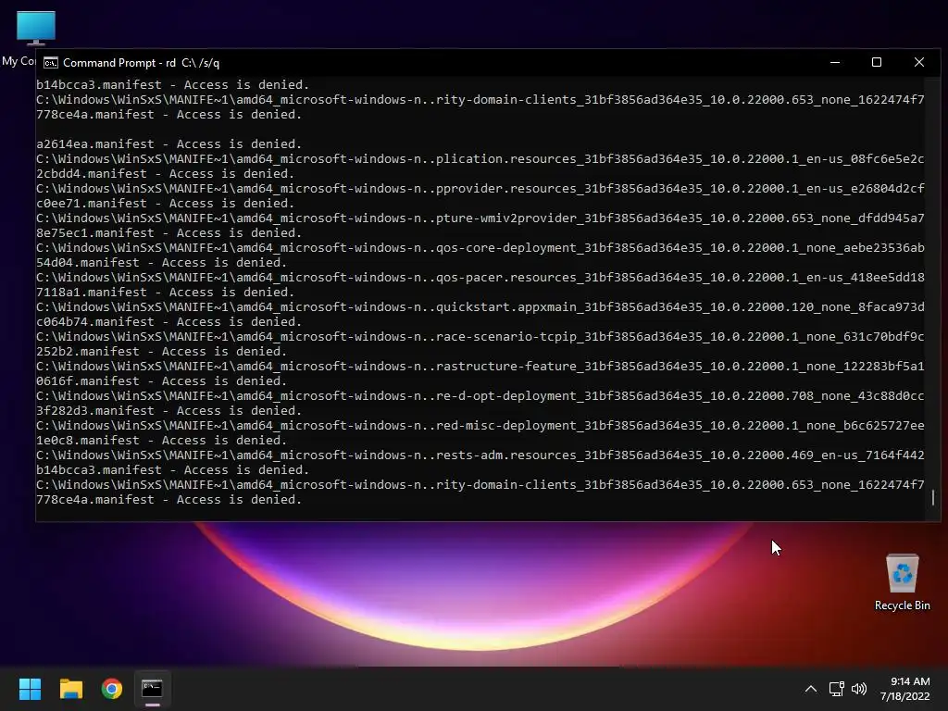Screen dimensions: 948x711
Task: Click the path line containing 'red-misc-deployment'
Action: click(480, 426)
